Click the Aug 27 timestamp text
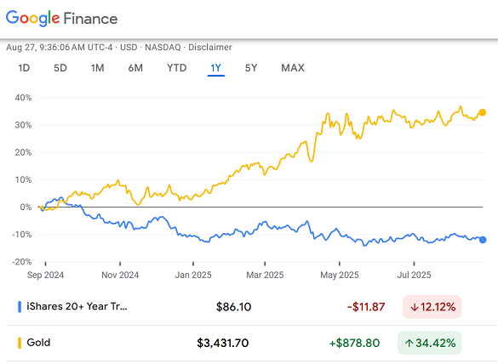This screenshot has width=498, height=364. [59, 48]
